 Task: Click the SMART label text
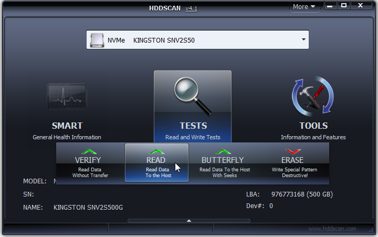coord(67,126)
